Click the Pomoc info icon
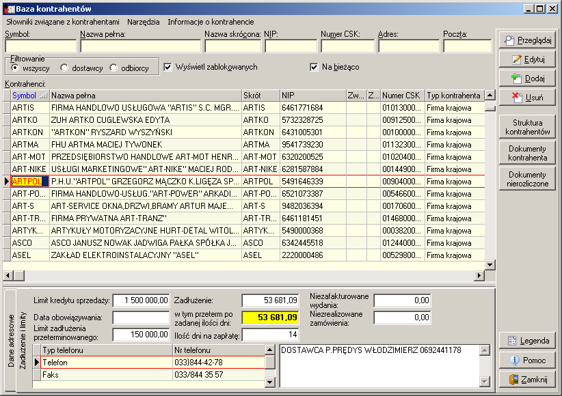562x396 pixels. point(515,360)
